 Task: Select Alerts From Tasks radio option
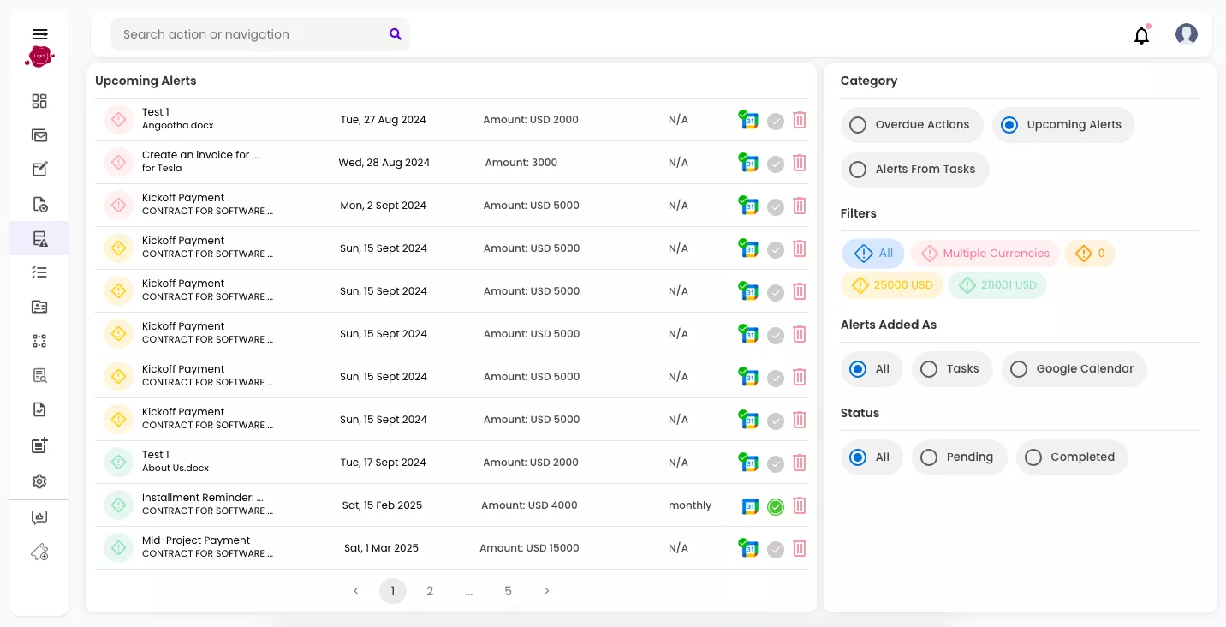pos(914,170)
